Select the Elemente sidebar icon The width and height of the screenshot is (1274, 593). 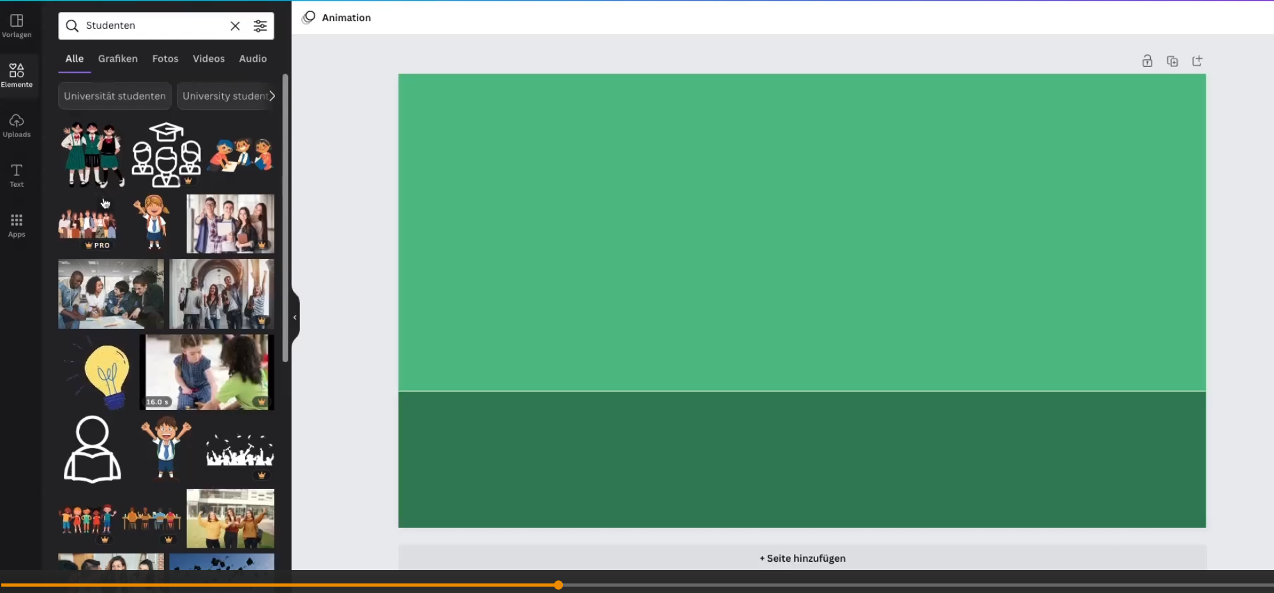pos(17,75)
